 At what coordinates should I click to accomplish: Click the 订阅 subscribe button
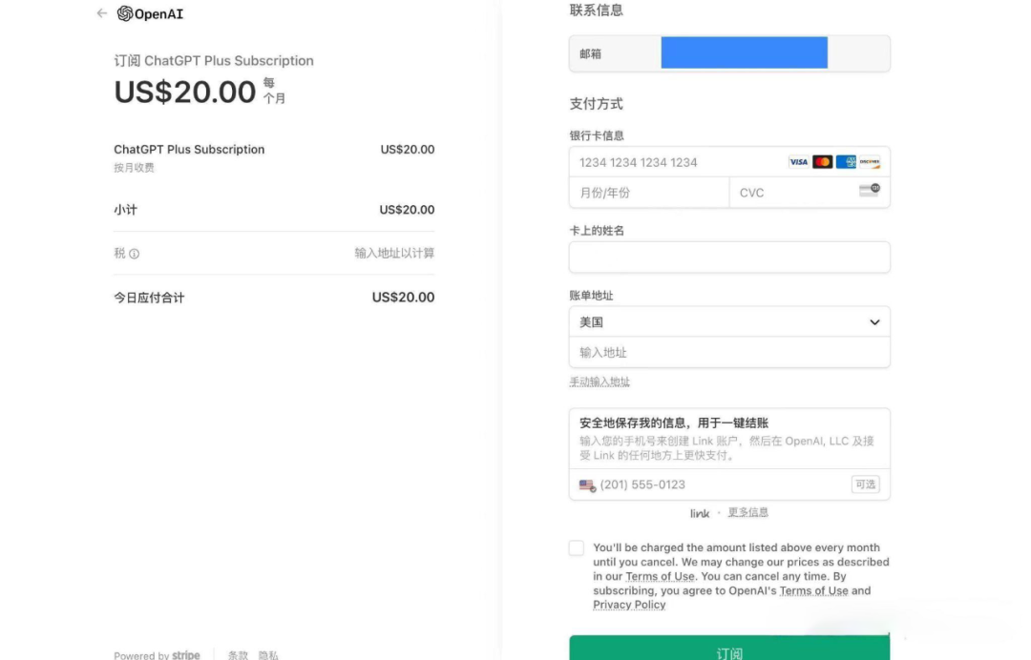729,649
